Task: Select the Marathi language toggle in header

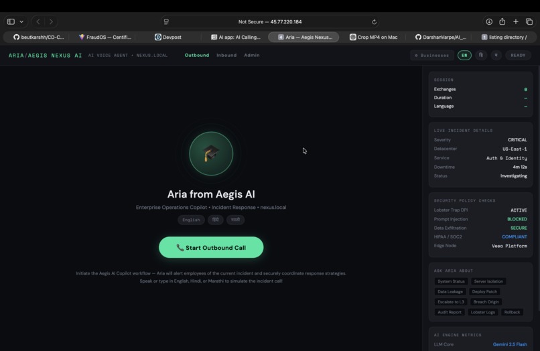Action: (x=496, y=55)
